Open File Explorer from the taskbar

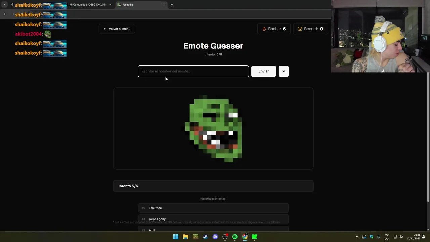(x=185, y=237)
